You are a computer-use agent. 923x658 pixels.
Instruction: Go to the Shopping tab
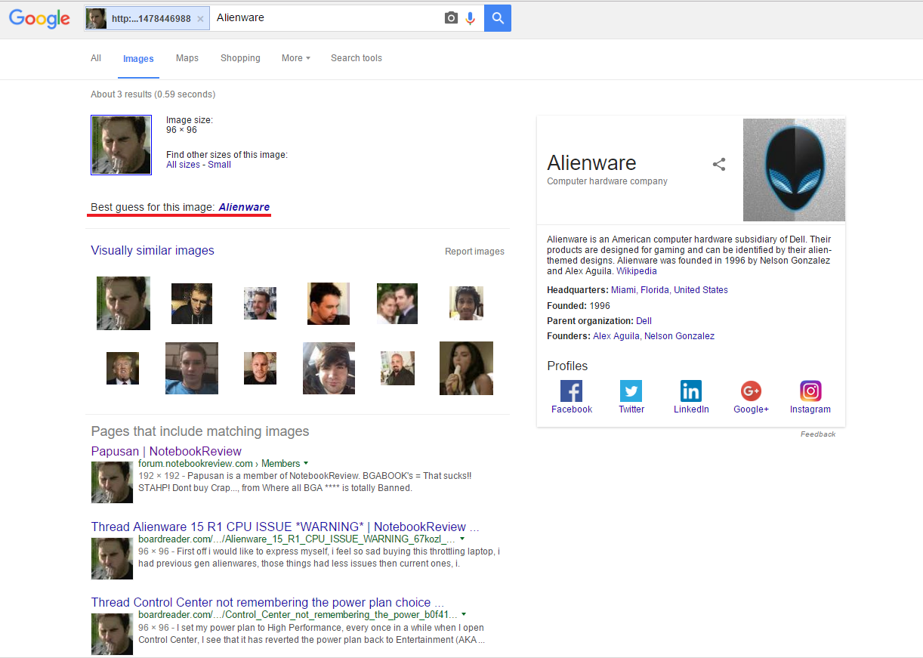pos(240,58)
